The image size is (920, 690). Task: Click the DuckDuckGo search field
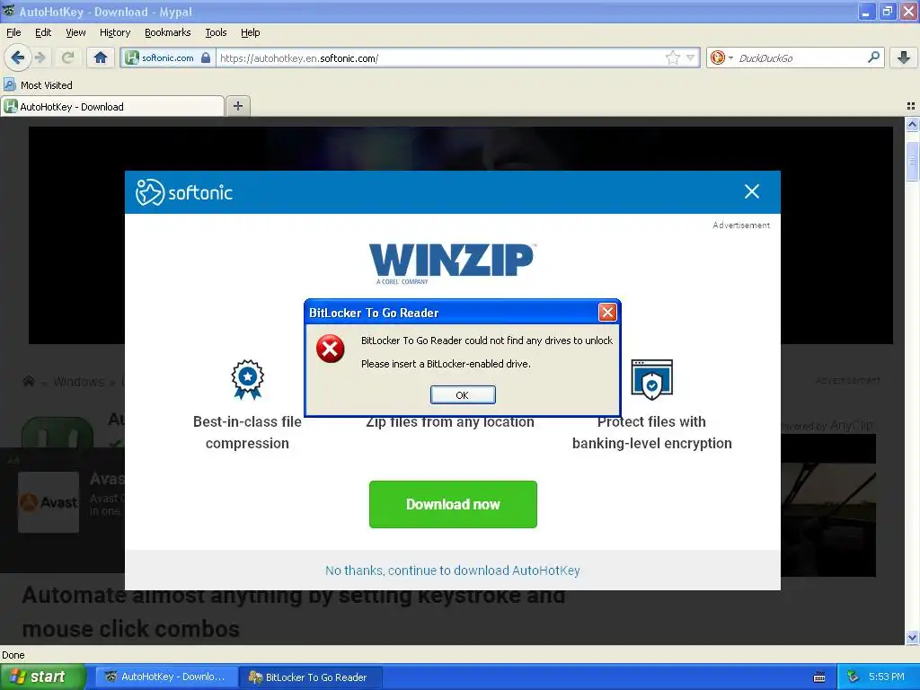coord(801,58)
